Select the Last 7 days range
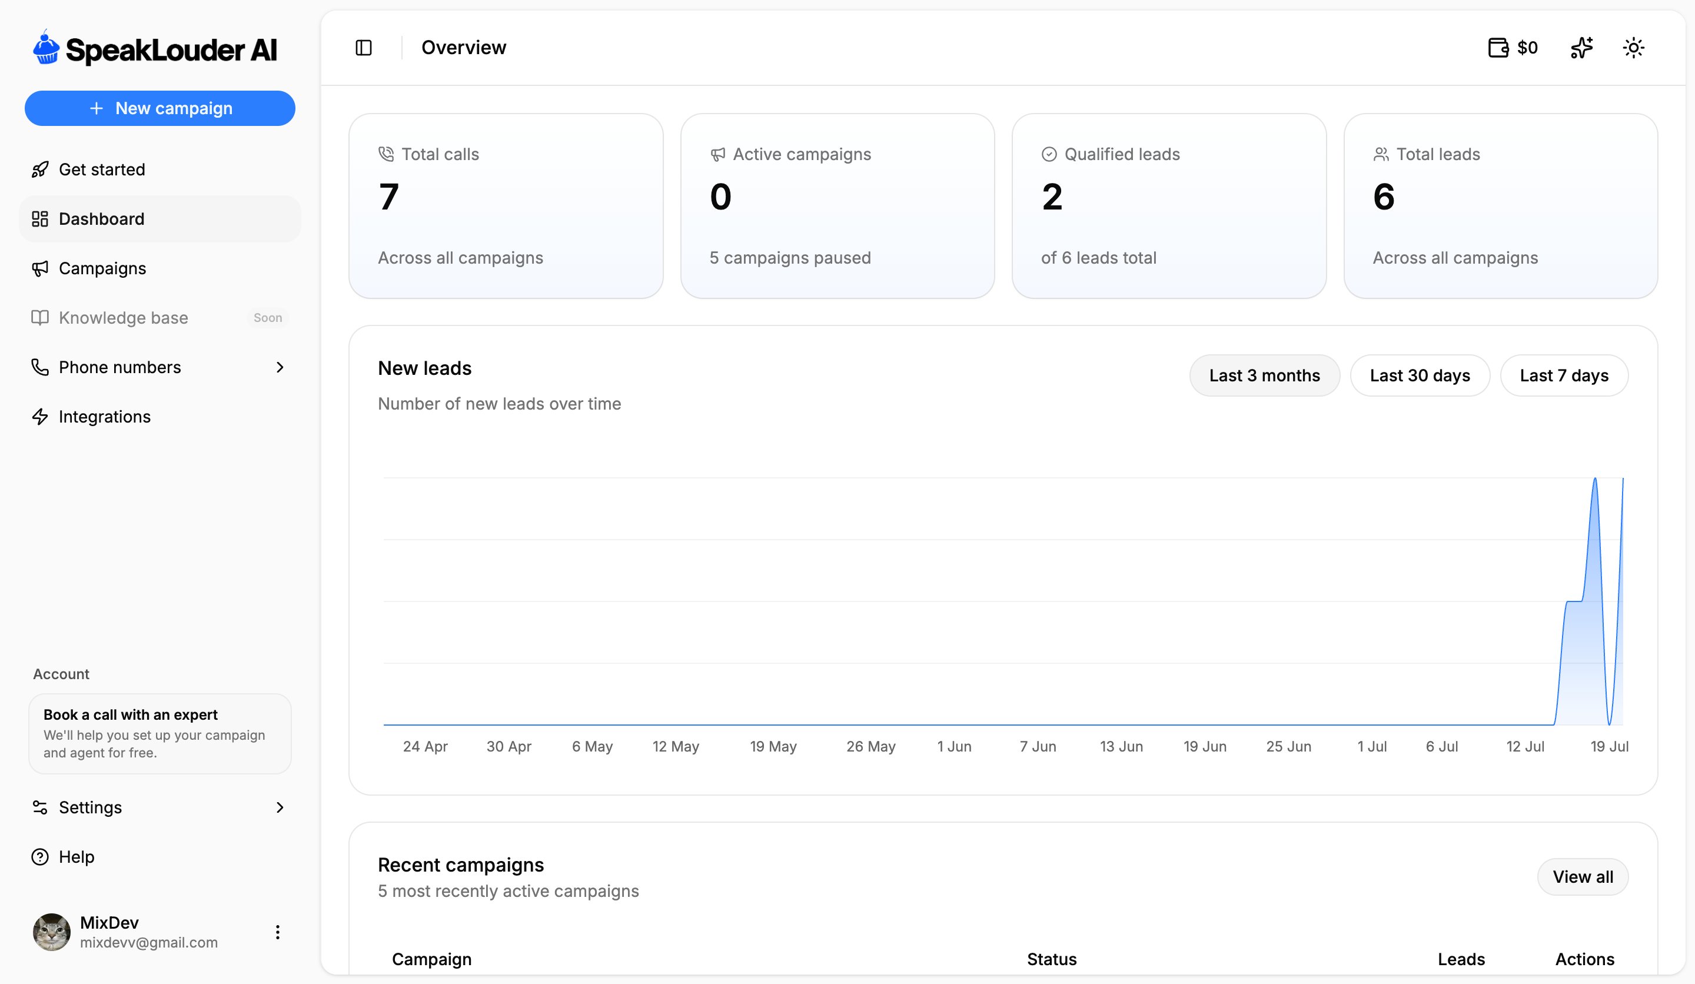 click(x=1564, y=375)
